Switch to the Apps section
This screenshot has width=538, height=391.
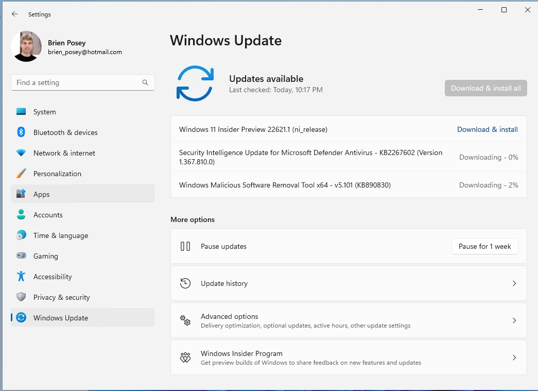41,194
